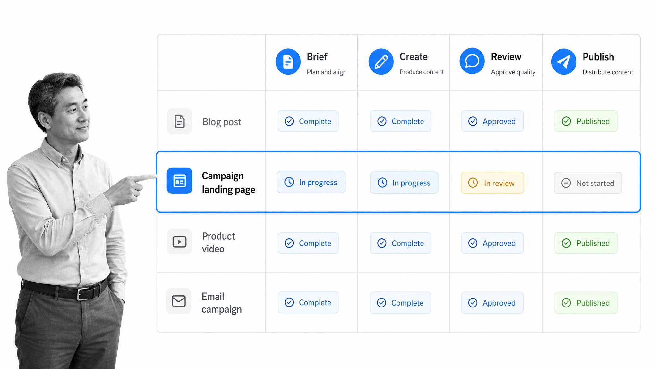Click Campaign landing page Create In progress
The image size is (657, 369).
point(404,183)
